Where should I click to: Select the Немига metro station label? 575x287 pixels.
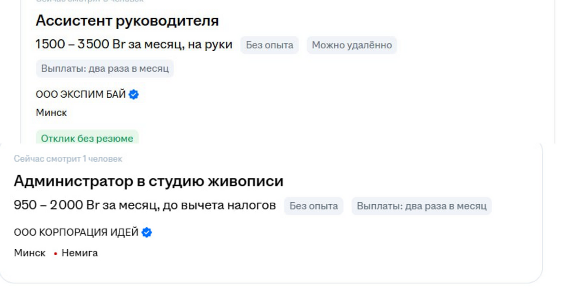(80, 253)
